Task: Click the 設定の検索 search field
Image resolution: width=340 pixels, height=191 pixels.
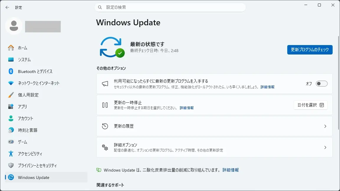Action: 170,7
